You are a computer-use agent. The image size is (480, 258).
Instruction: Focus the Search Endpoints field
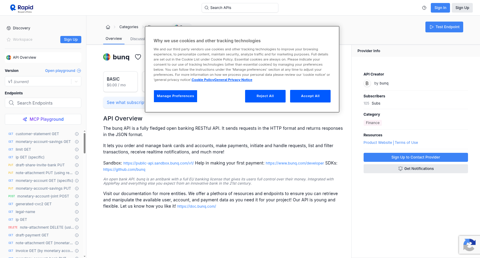point(43,103)
